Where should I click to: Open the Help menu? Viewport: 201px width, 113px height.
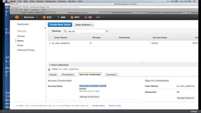(x=80, y=1)
